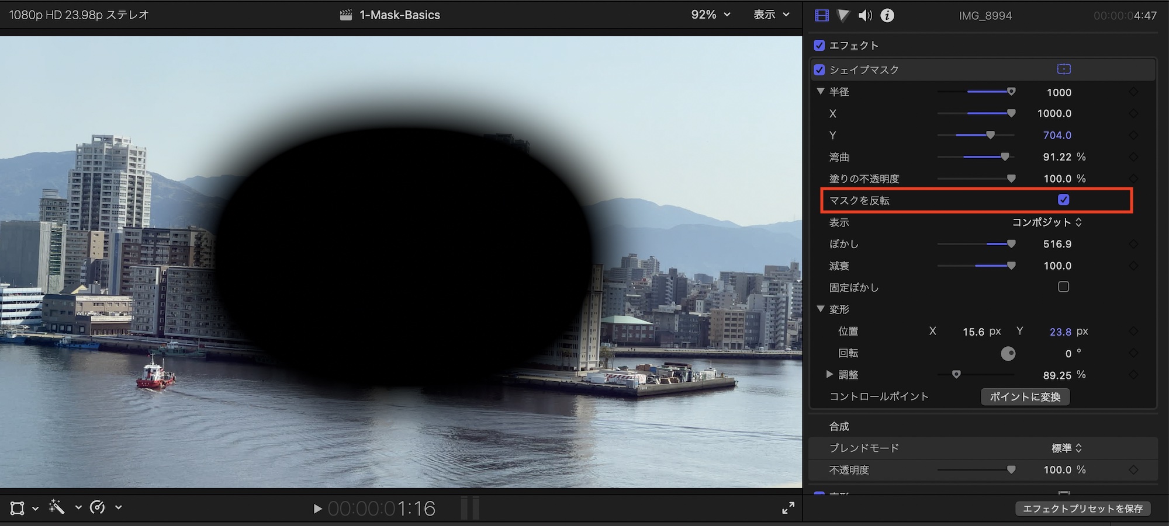1169x526 pixels.
Task: Add a keyframe for 半径
Action: coord(1133,92)
